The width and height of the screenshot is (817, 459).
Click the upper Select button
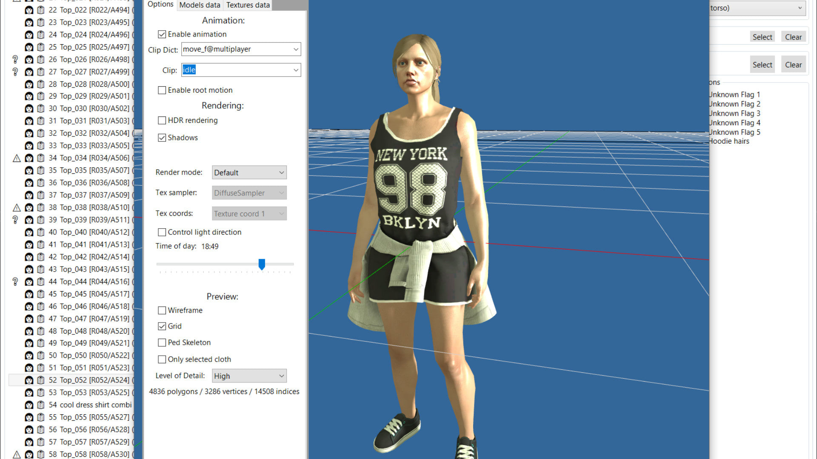pos(762,37)
